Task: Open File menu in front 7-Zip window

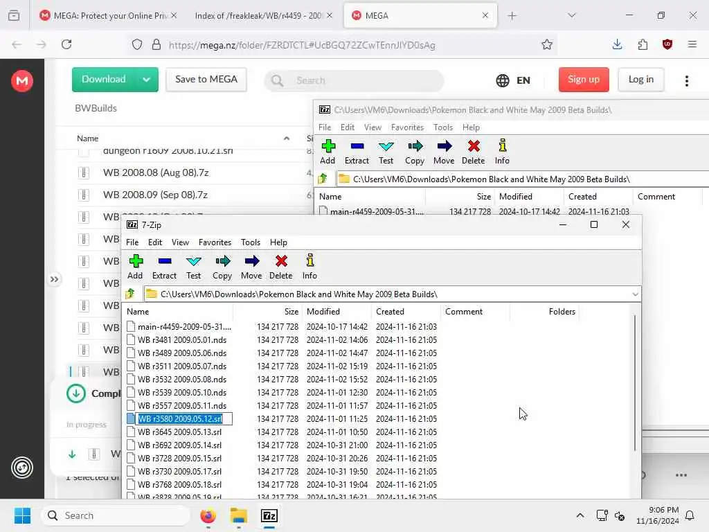Action: (132, 242)
